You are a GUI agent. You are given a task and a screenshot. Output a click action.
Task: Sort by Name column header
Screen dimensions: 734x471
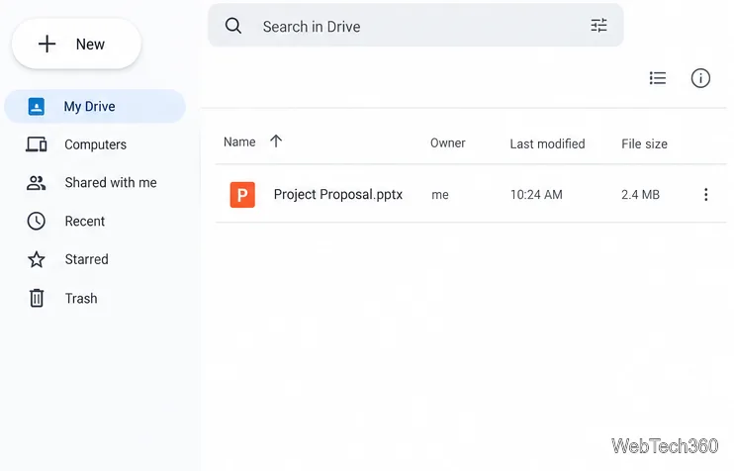click(x=239, y=141)
